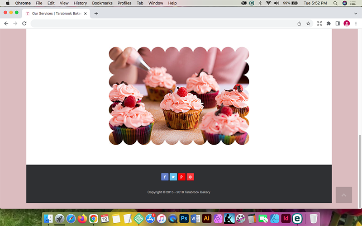The image size is (362, 226).
Task: Open the History menu
Action: pos(80,3)
